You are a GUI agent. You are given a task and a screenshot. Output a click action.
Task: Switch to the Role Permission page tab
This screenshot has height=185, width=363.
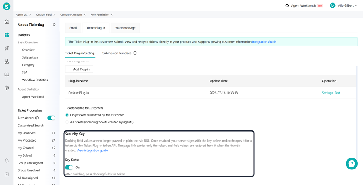coord(100,14)
